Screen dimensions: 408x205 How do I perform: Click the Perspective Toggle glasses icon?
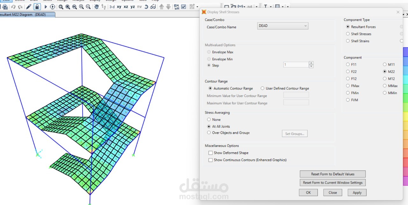(153, 7)
